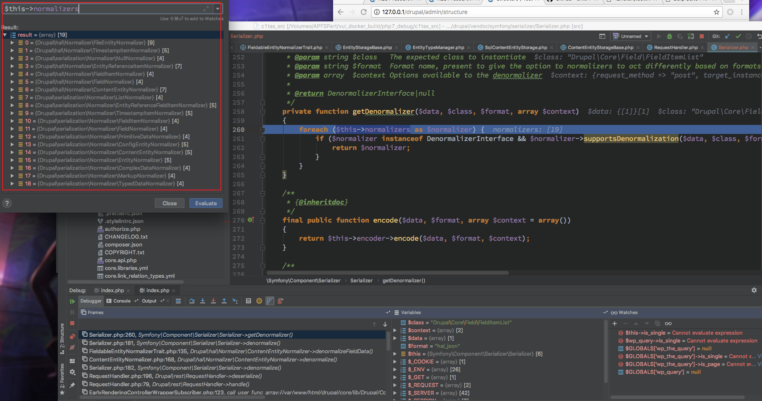Click the expression input field with $this->normalizers
The width and height of the screenshot is (762, 401).
tap(103, 9)
